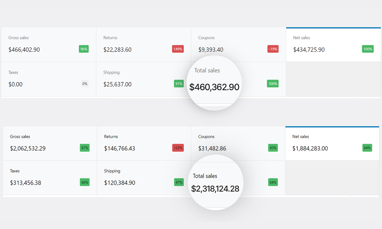Click the $9,393.40 Coupons card

pyautogui.click(x=239, y=45)
